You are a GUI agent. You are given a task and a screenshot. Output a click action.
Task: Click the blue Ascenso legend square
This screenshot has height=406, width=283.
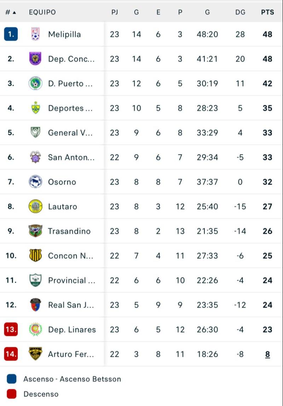(x=12, y=379)
